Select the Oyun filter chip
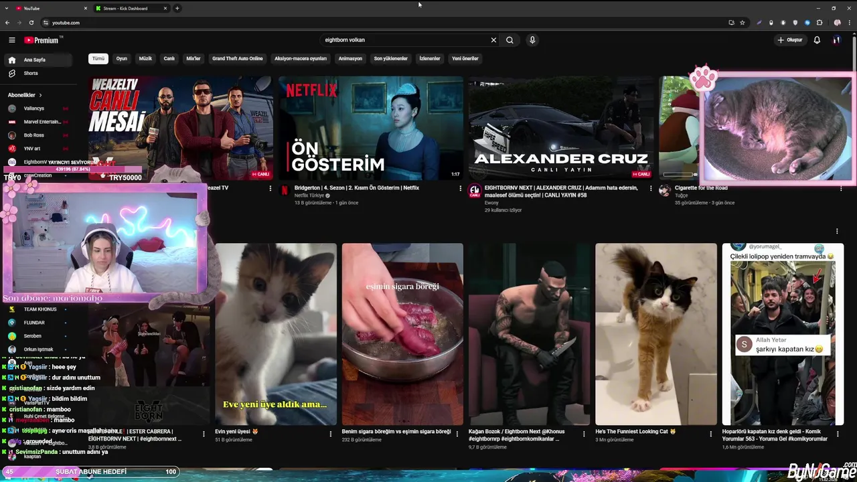The image size is (857, 482). (122, 58)
